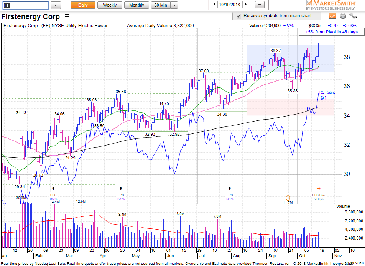Click the 10/19/2018 date field
Viewport: 365px width, 266px height.
pos(230,5)
